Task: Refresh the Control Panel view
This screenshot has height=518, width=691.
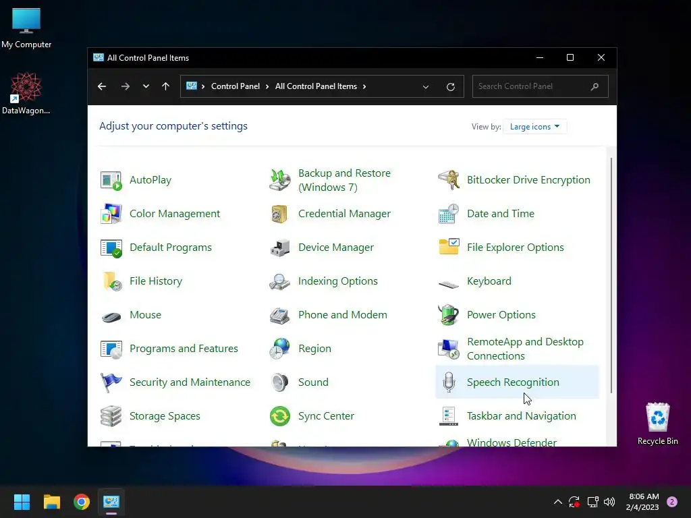Action: 450,87
